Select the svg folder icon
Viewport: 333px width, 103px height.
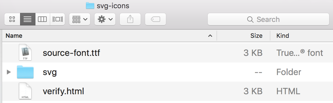[x=25, y=72]
